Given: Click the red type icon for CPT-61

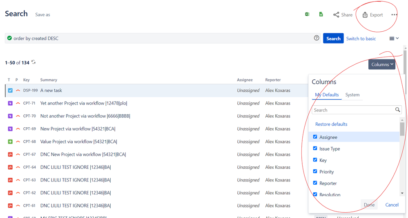Looking at the screenshot, I should click(x=10, y=205).
